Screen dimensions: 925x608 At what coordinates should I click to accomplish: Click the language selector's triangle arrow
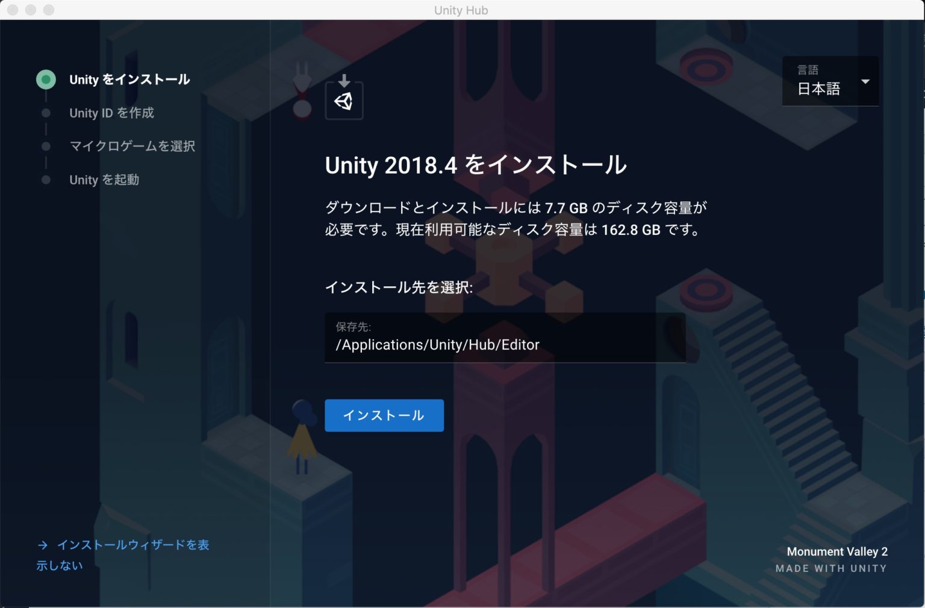[865, 81]
